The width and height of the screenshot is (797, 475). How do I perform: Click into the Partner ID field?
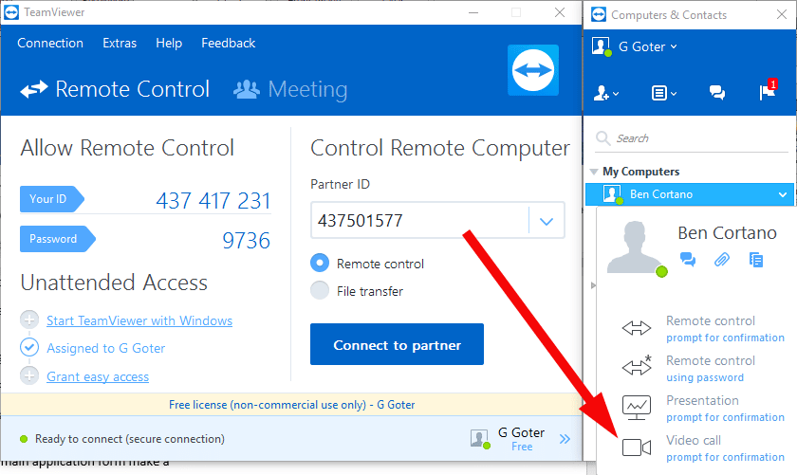419,221
